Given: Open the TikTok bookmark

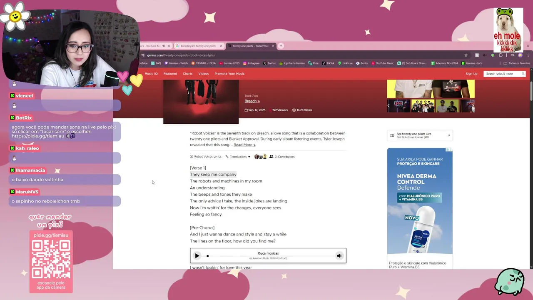Looking at the screenshot, I should click(329, 63).
